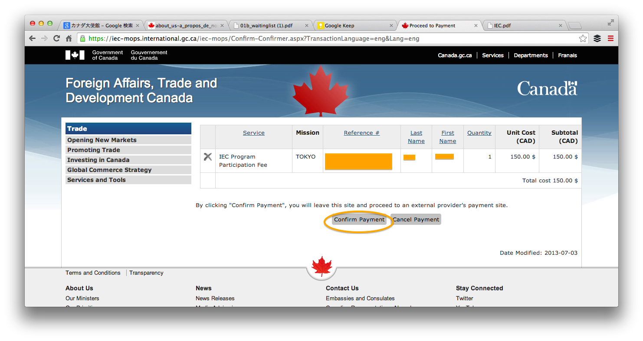Go to browser home icon
Screen dimensions: 643x341
(x=69, y=39)
